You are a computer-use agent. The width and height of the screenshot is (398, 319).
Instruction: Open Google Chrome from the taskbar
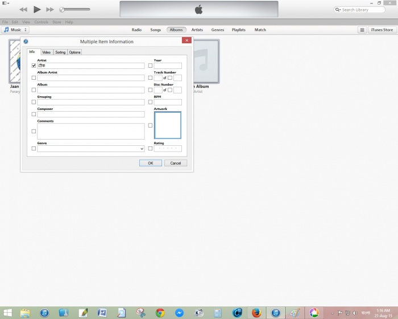click(x=160, y=313)
